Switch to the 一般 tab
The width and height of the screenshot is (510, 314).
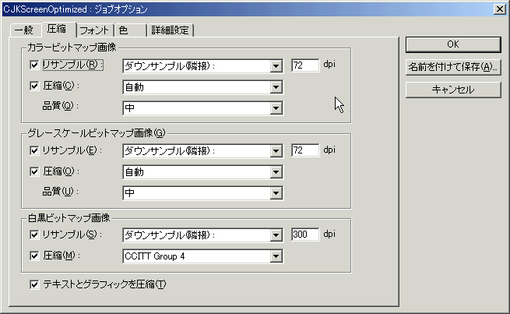click(24, 30)
